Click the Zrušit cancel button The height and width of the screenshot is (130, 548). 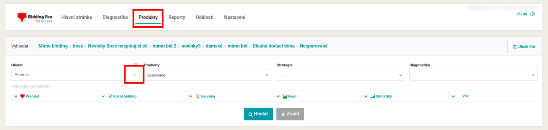[290, 114]
